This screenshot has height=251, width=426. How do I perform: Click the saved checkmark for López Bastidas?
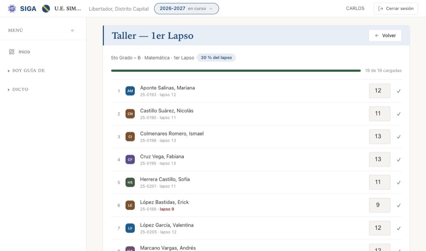click(399, 205)
